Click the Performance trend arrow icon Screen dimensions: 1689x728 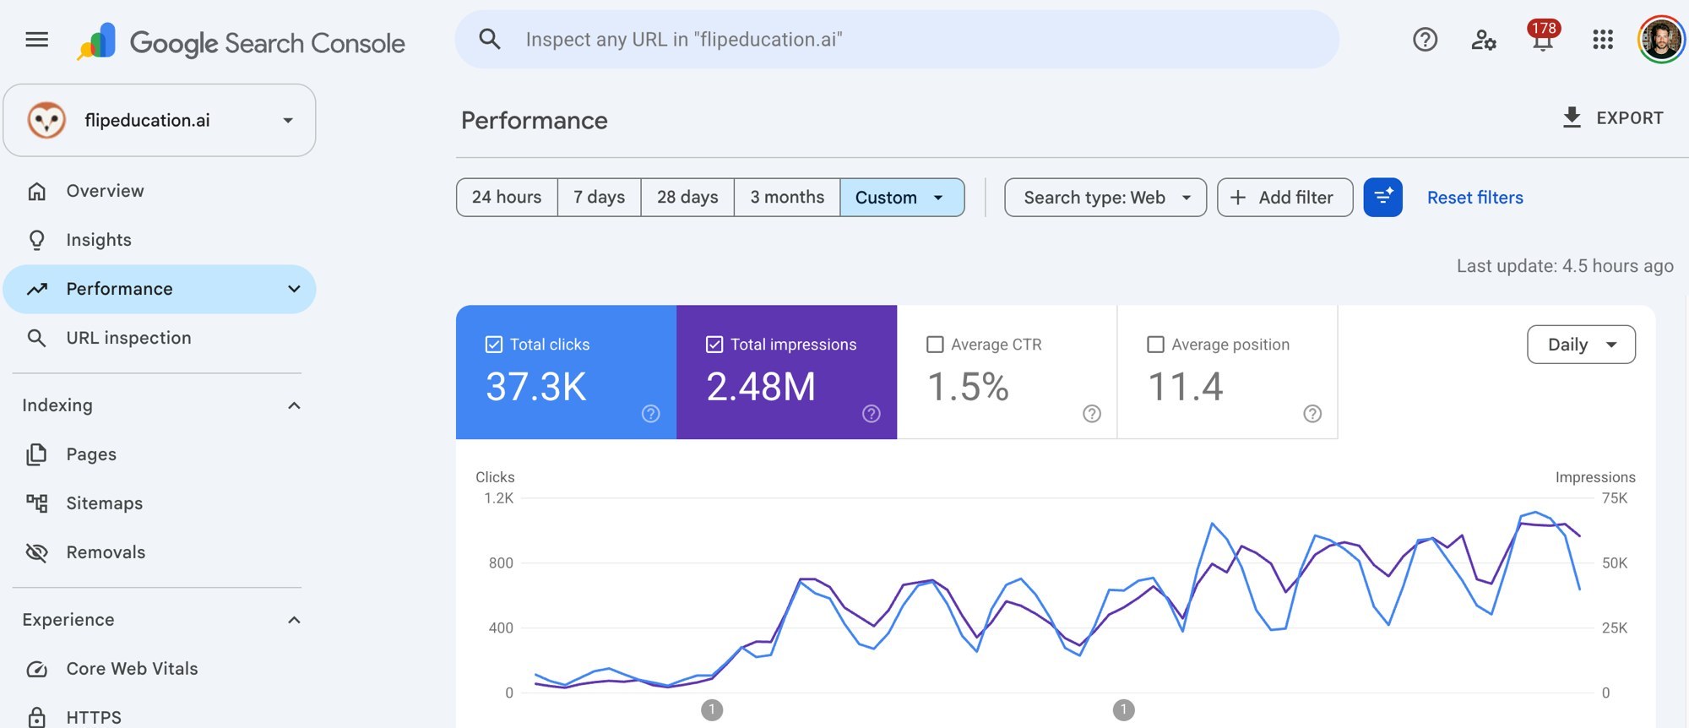coord(37,289)
